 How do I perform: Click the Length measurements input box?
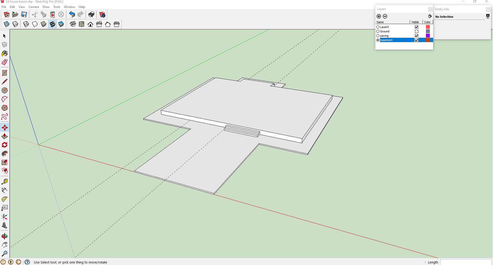pyautogui.click(x=466, y=262)
